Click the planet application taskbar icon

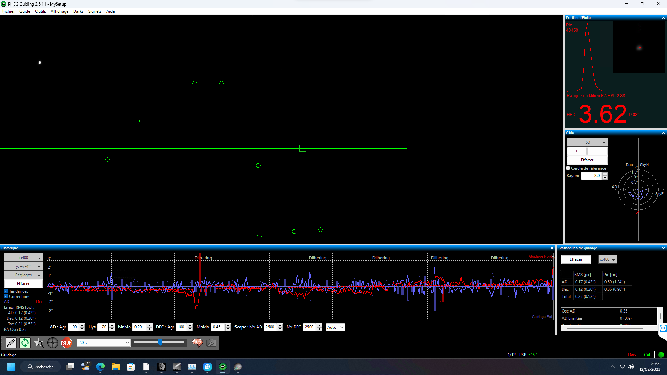point(238,367)
